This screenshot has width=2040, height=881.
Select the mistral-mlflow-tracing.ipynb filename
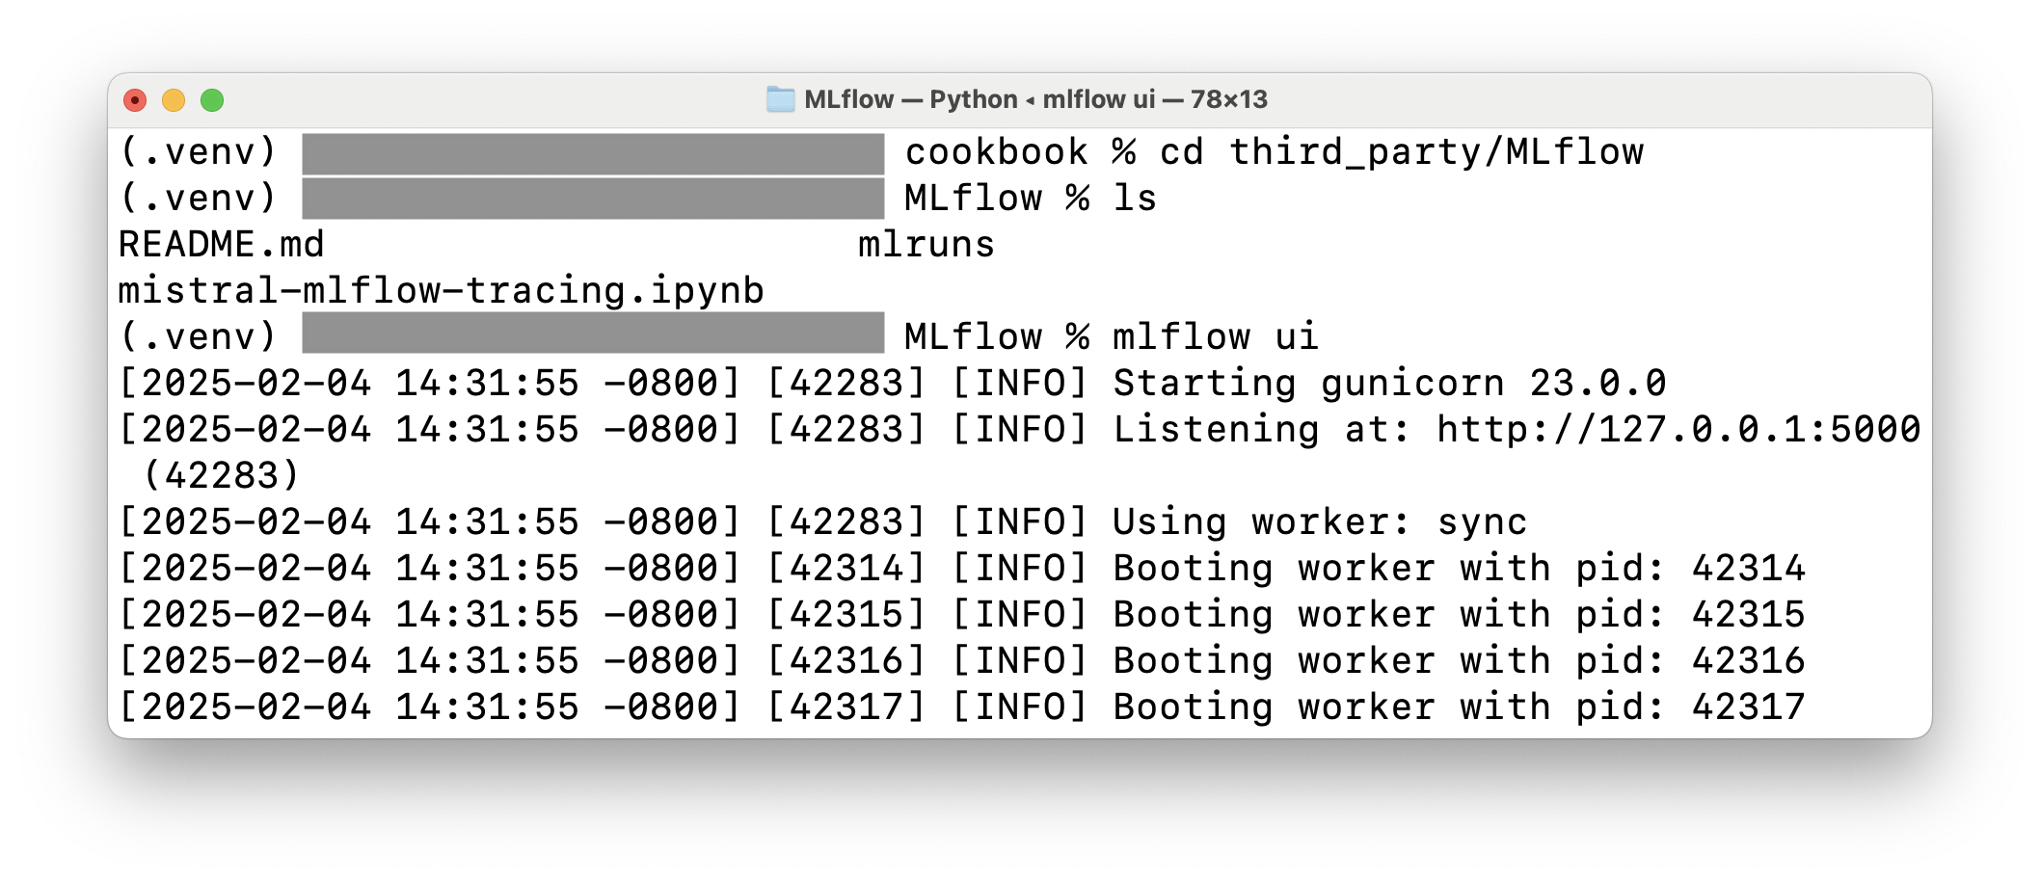coord(439,289)
